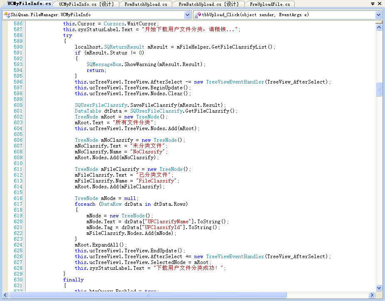Click the horizontal scrollbar left arrow

pyautogui.click(x=5, y=295)
